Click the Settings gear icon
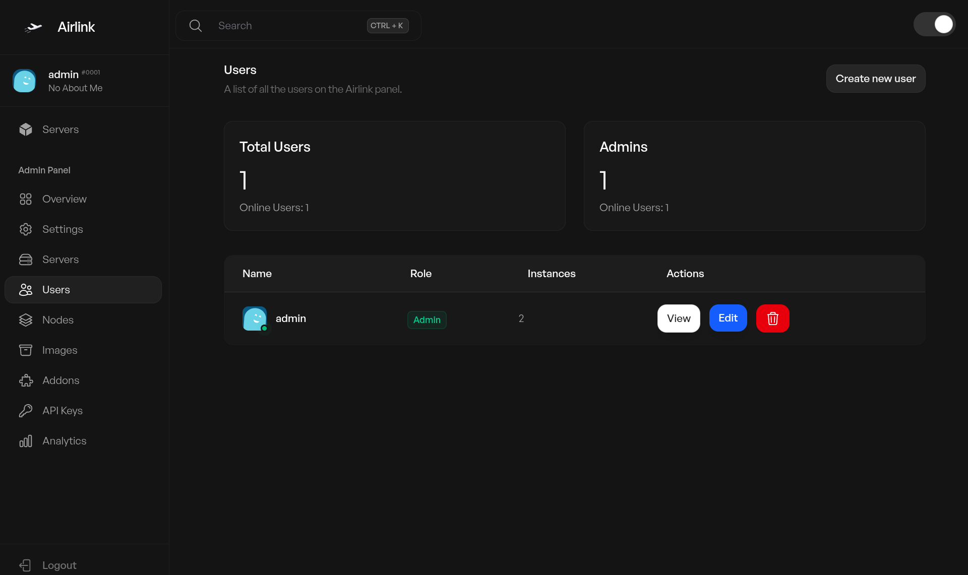Image resolution: width=968 pixels, height=575 pixels. 26,229
